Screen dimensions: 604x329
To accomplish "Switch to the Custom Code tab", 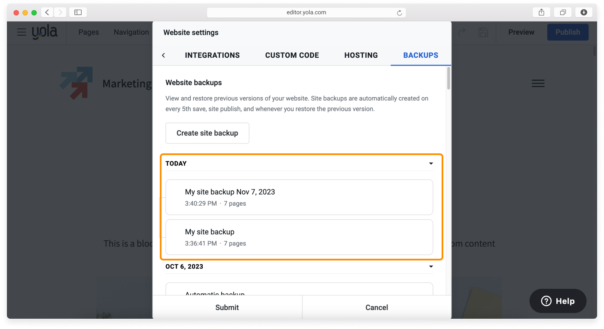I will [x=292, y=55].
